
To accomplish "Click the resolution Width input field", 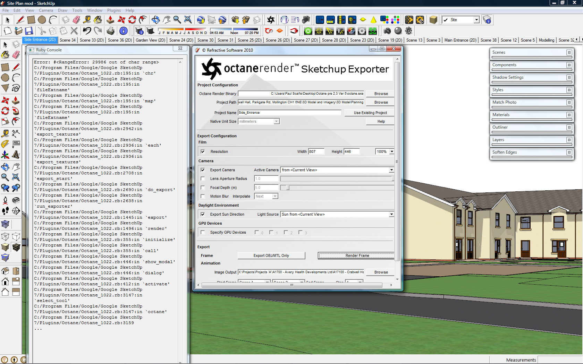I will tap(316, 151).
